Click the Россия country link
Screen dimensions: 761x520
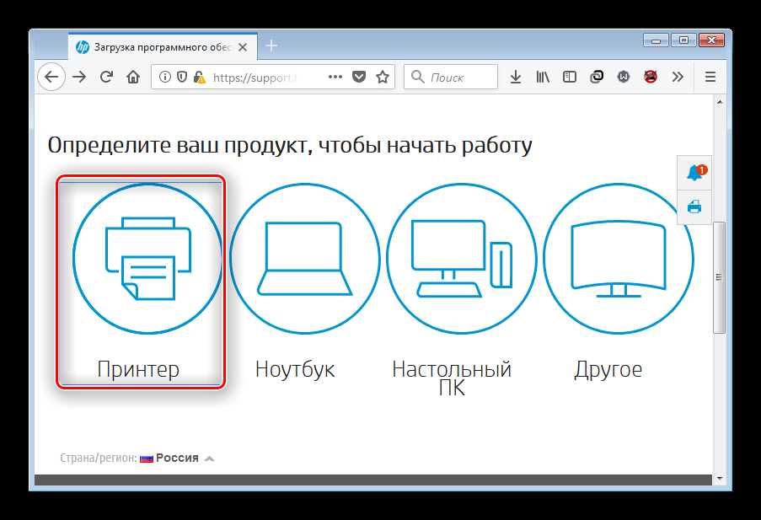pyautogui.click(x=177, y=458)
